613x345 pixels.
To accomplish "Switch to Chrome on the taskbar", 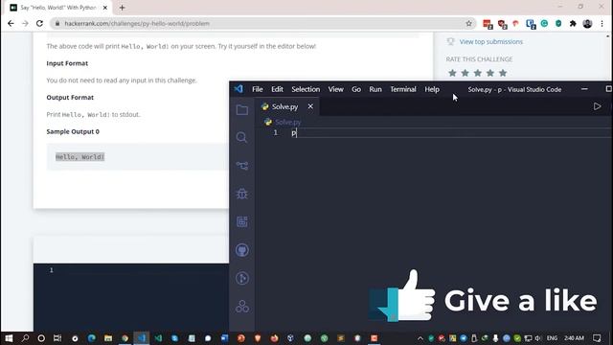I will click(x=125, y=338).
